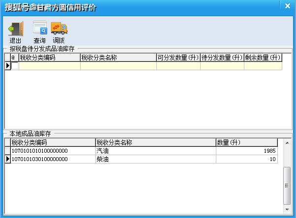This screenshot has width=296, height=218.
Task: Select the 柴油 name cell
Action: click(156, 159)
